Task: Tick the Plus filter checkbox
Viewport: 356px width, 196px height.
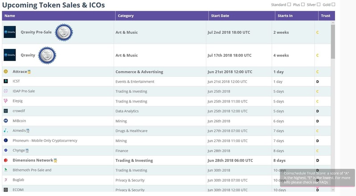Action: tap(303, 4)
